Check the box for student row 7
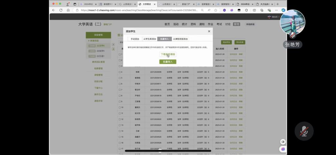 pyautogui.click(x=120, y=89)
